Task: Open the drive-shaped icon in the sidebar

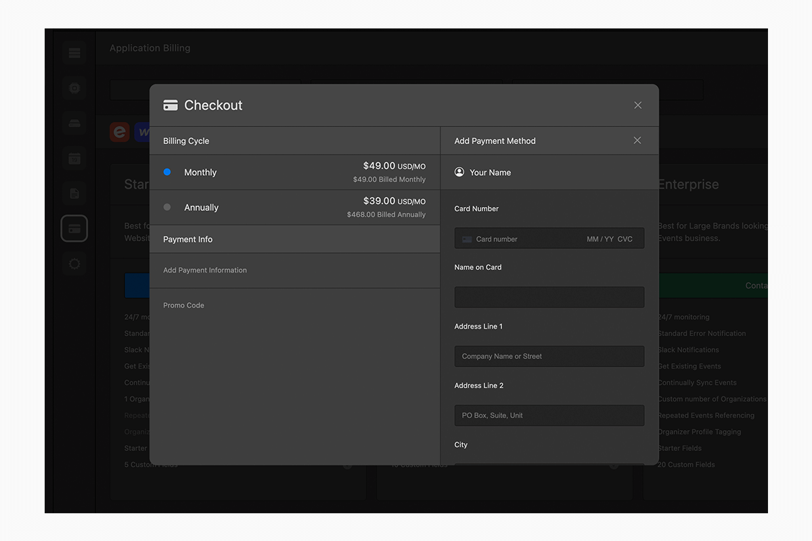Action: pyautogui.click(x=74, y=123)
